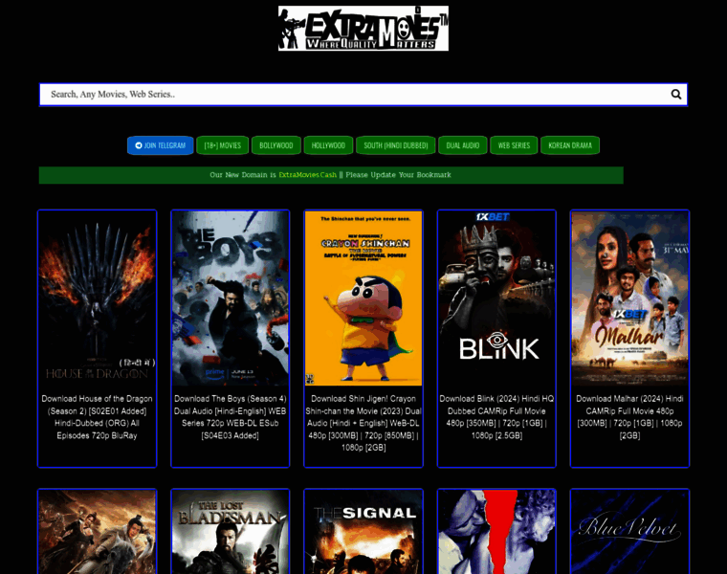Click Download The Boys (Season 4) title link
The width and height of the screenshot is (727, 574).
click(231, 417)
